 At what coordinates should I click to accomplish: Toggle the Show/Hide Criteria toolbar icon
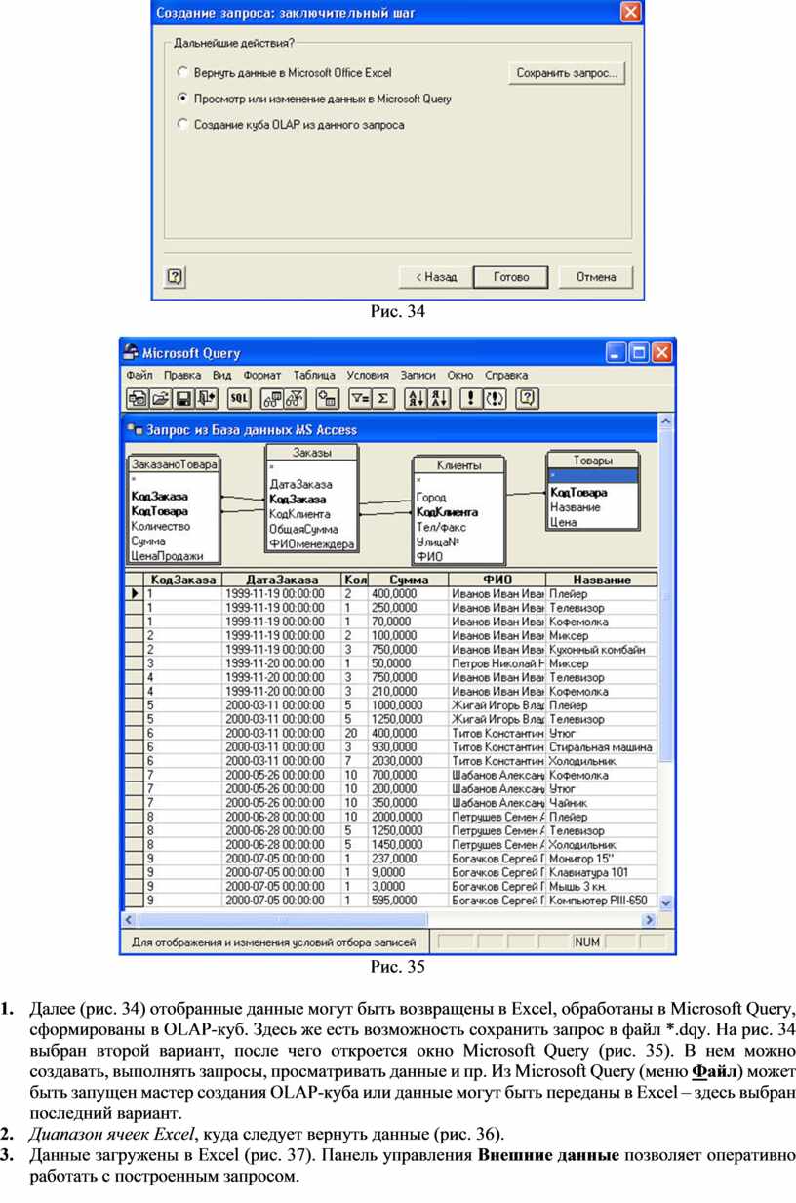[294, 398]
